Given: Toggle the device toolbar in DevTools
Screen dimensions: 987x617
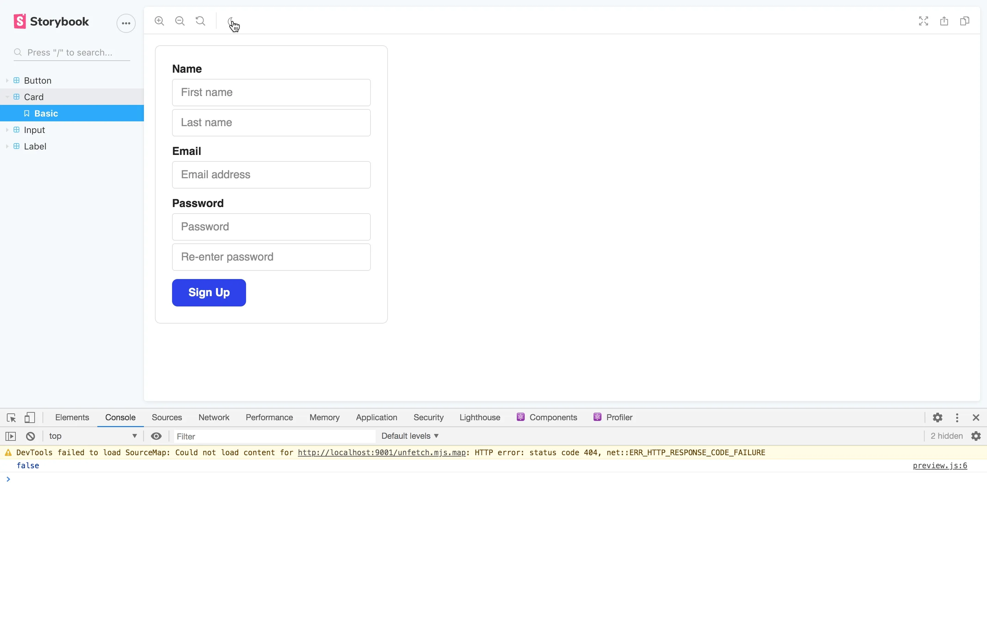Looking at the screenshot, I should click(30, 418).
